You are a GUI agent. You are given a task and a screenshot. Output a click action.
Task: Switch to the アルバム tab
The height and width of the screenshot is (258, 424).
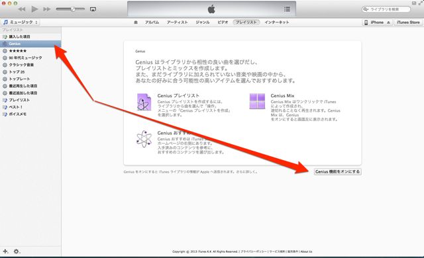tap(152, 22)
